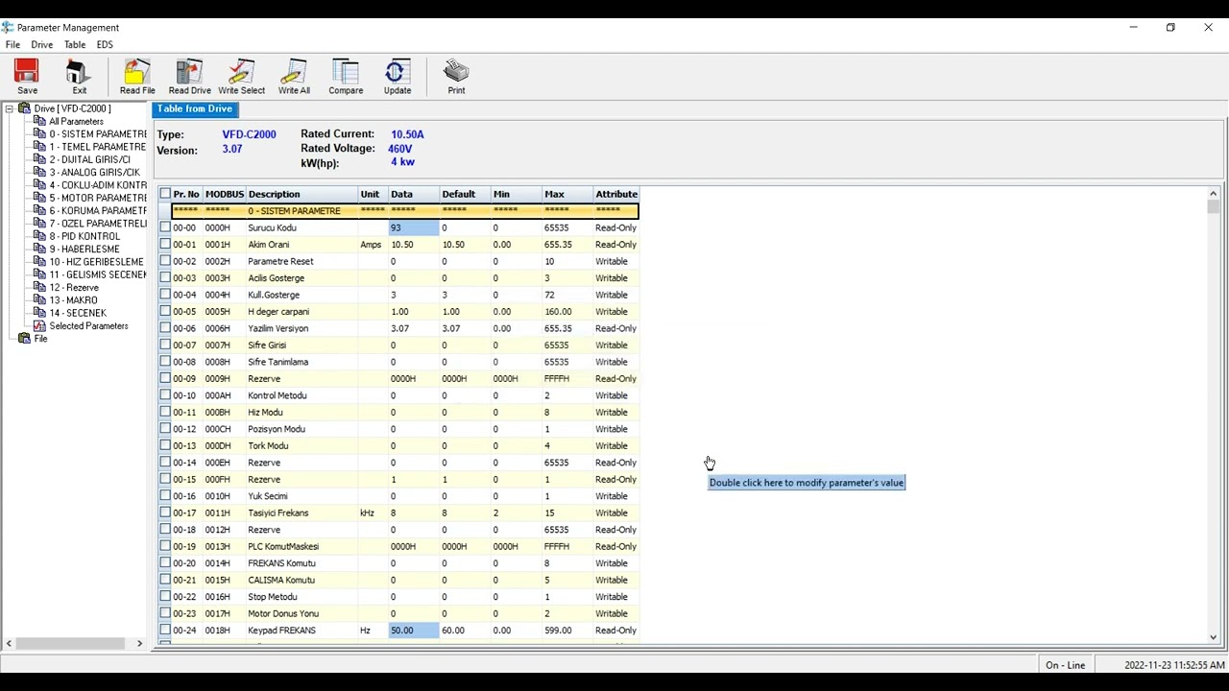Click the tree panel right scroll arrow
The height and width of the screenshot is (691, 1229).
(x=139, y=643)
